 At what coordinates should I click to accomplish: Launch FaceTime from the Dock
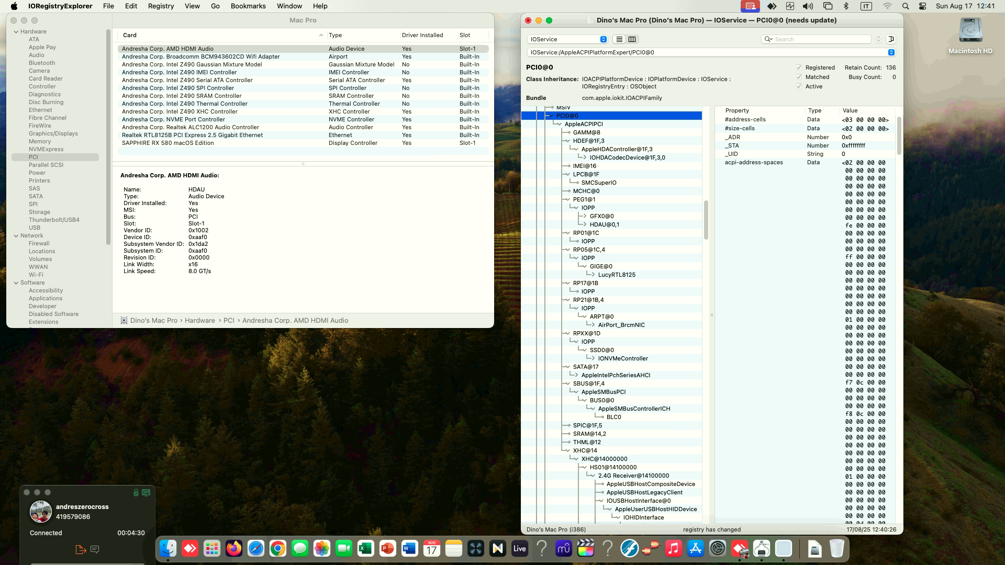pyautogui.click(x=344, y=548)
